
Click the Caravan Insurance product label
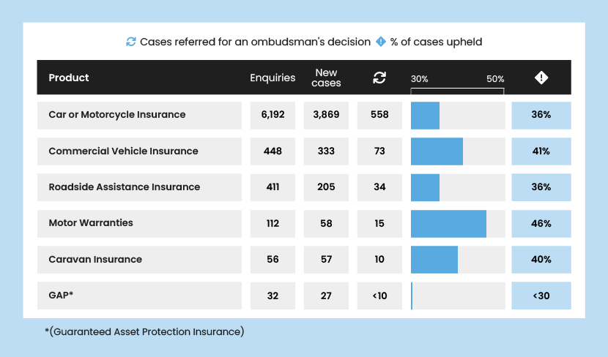[95, 260]
